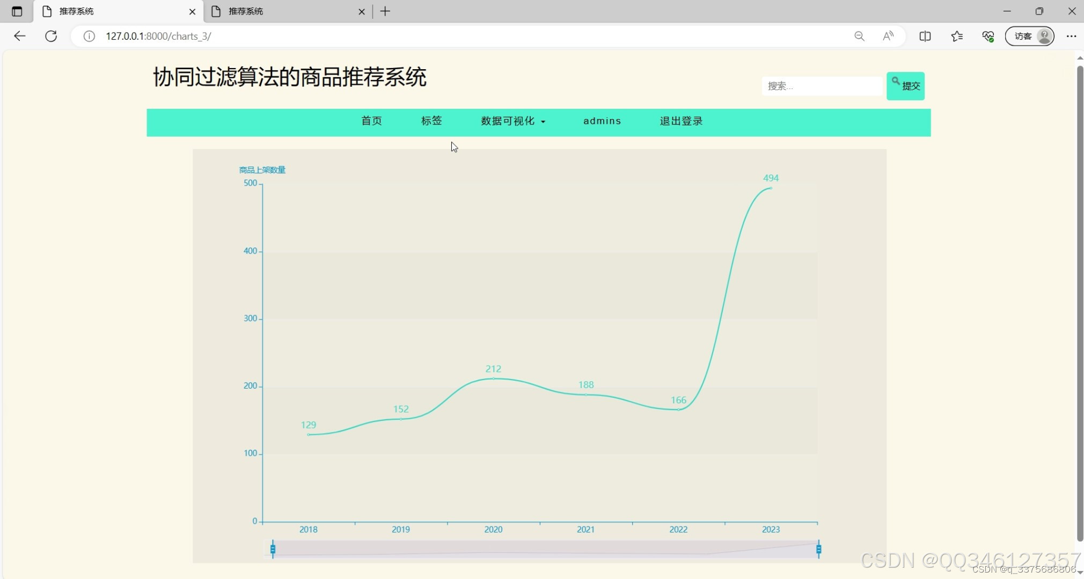The image size is (1084, 579).
Task: Open the admins navigation item
Action: (602, 121)
